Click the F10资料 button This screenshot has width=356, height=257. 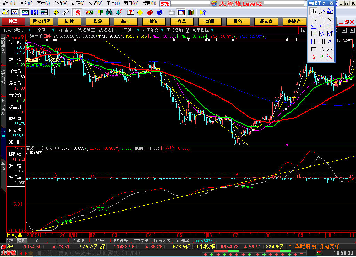click(x=65, y=30)
